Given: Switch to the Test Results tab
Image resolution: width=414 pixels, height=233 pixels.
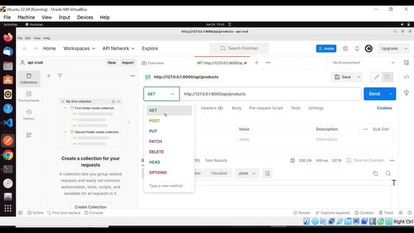Looking at the screenshot, I should click(x=216, y=161).
